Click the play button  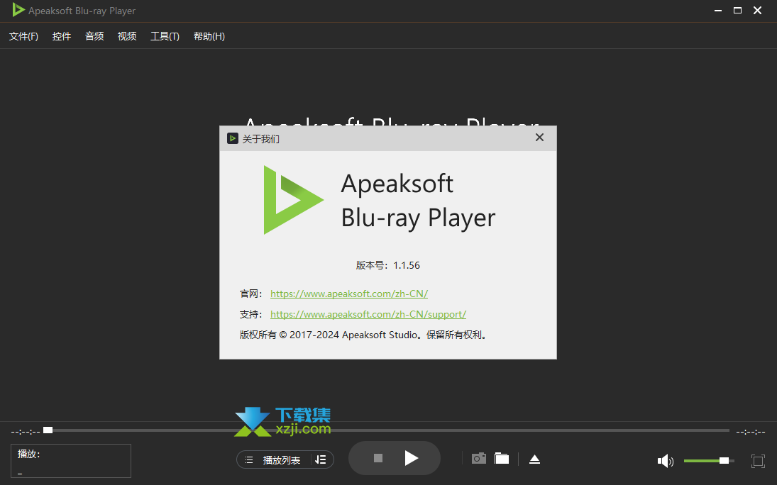click(x=412, y=458)
